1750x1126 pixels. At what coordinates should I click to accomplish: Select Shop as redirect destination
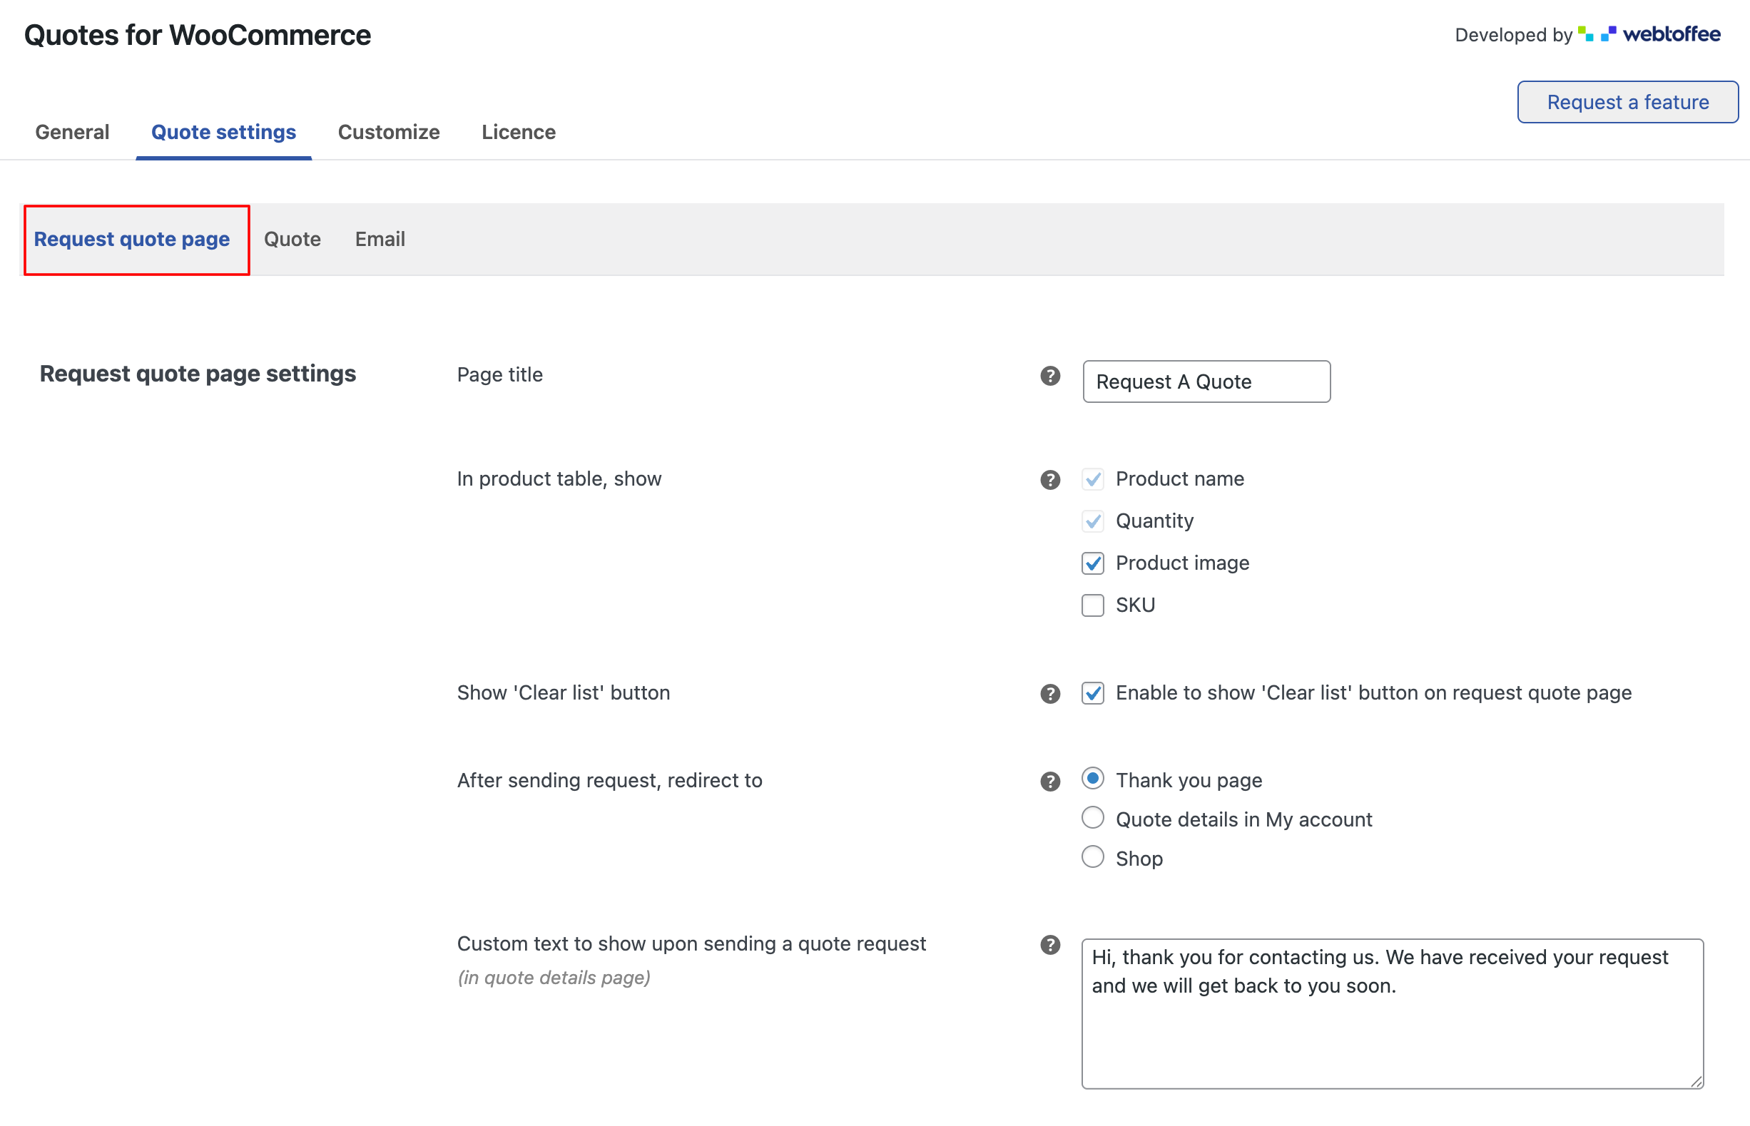coord(1092,857)
